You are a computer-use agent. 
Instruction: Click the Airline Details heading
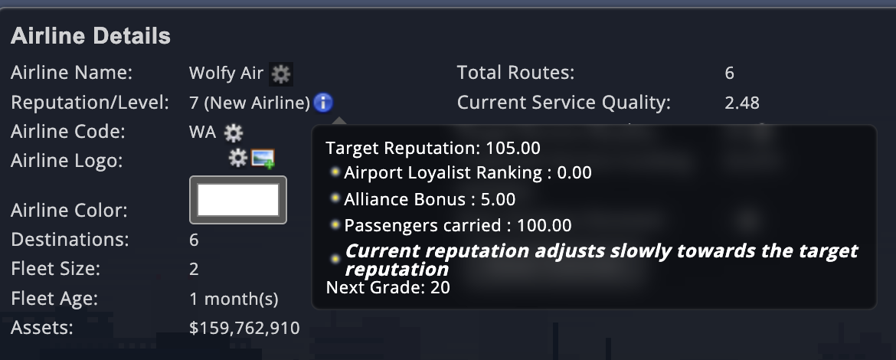point(90,35)
